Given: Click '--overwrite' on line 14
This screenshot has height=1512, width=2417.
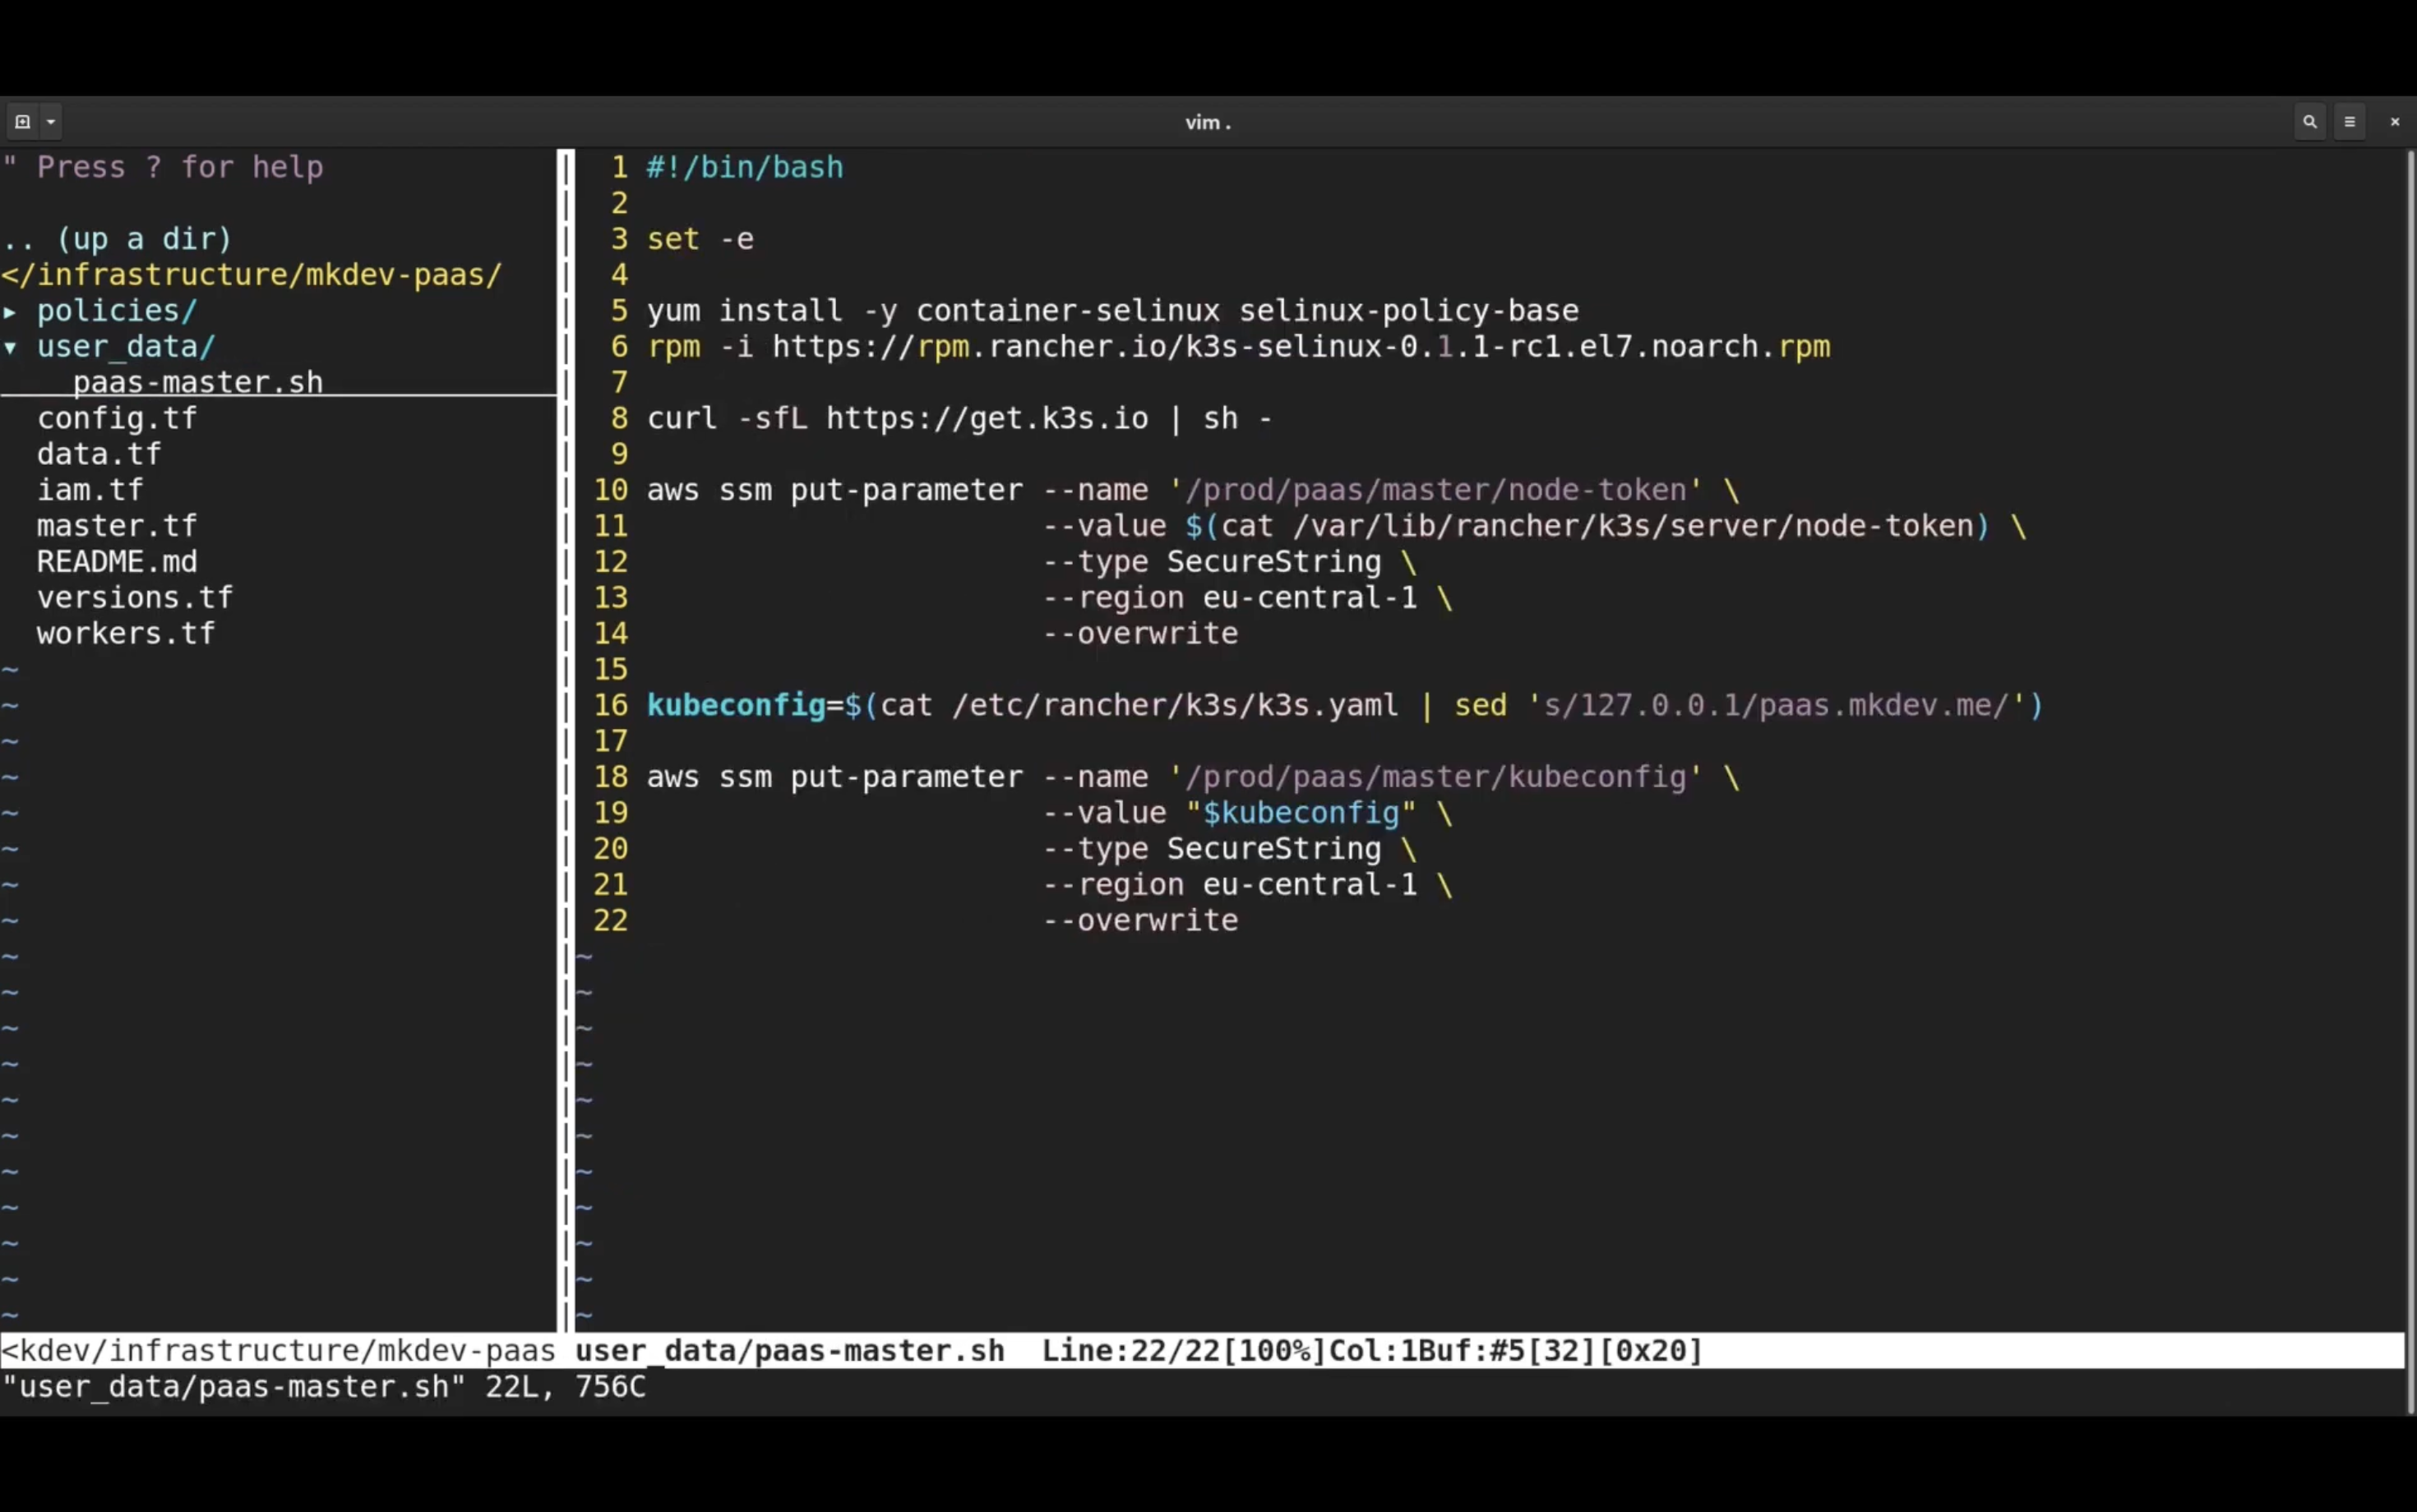Looking at the screenshot, I should click(1140, 634).
